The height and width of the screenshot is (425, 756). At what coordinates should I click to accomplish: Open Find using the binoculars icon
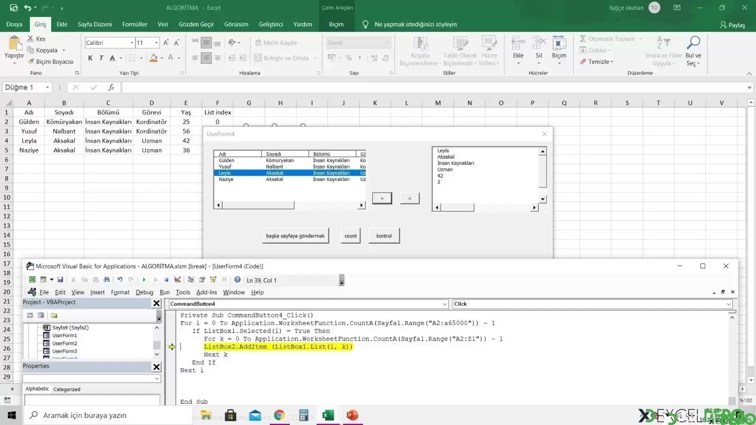coord(106,280)
